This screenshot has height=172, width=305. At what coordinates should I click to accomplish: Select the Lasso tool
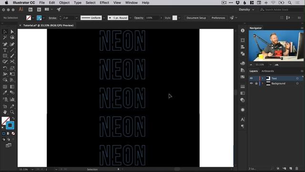click(12, 37)
